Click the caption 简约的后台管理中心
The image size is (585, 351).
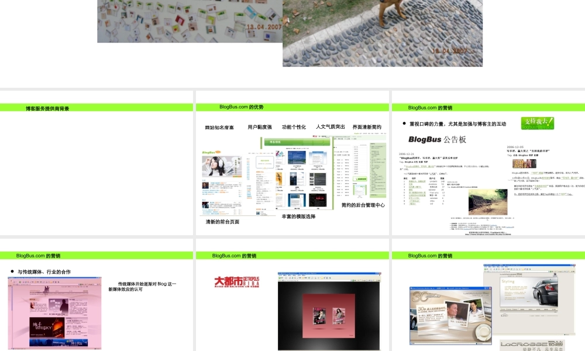point(363,205)
